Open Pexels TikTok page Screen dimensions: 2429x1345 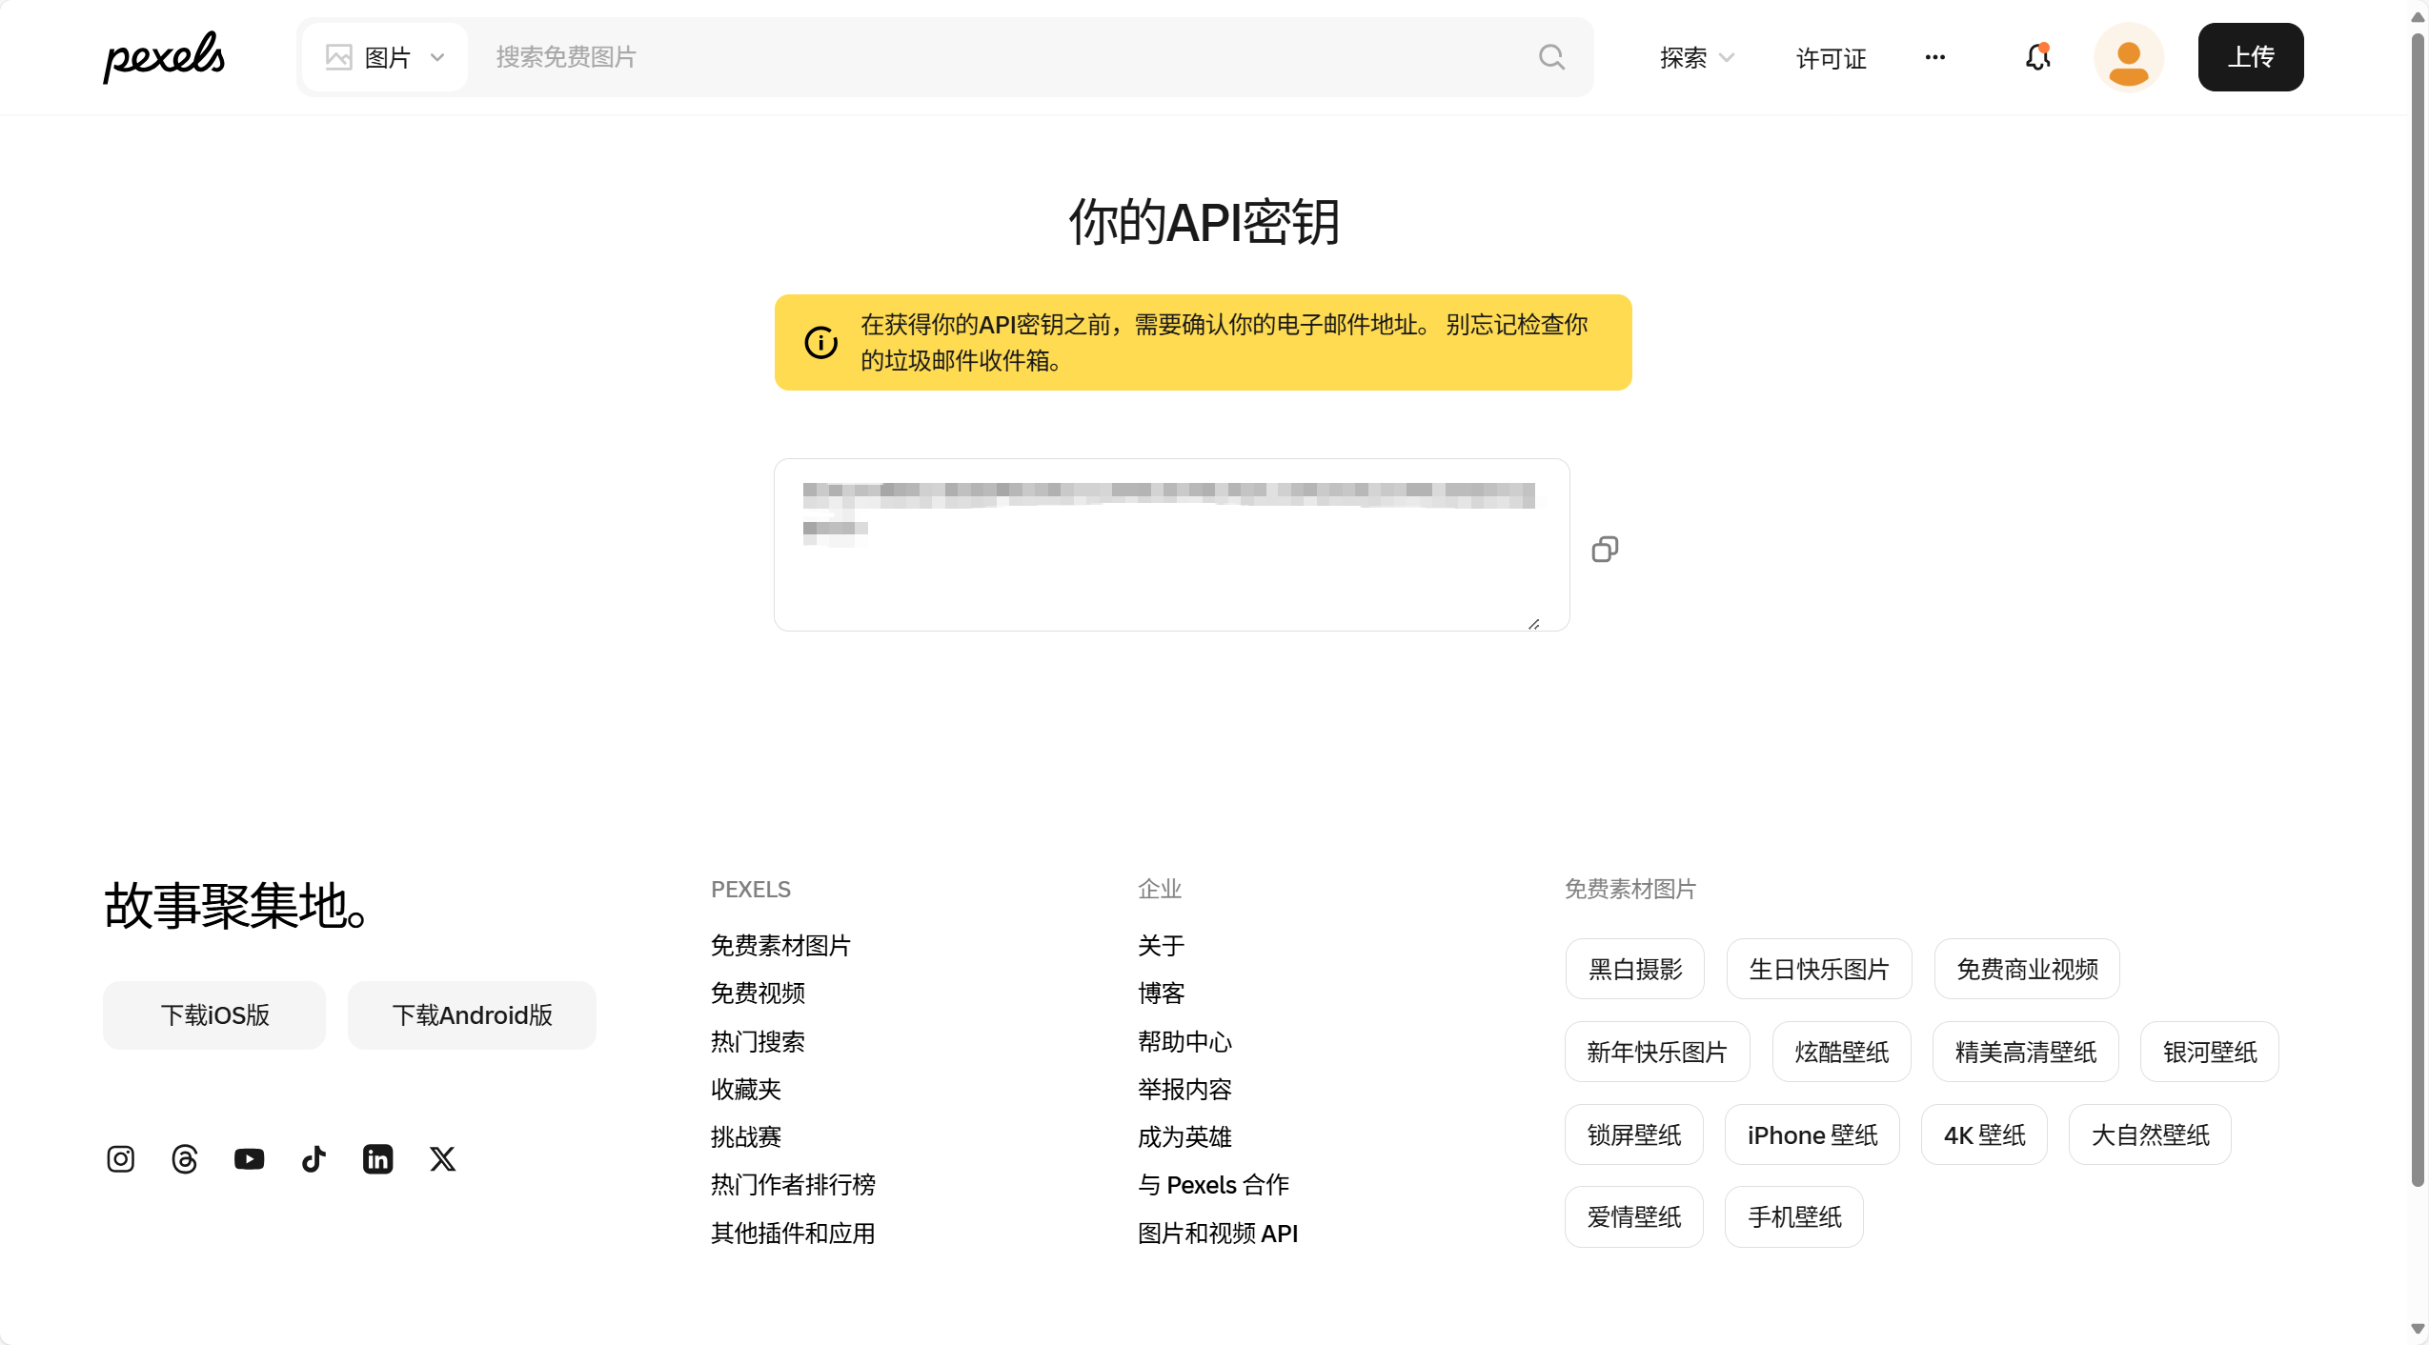click(314, 1158)
